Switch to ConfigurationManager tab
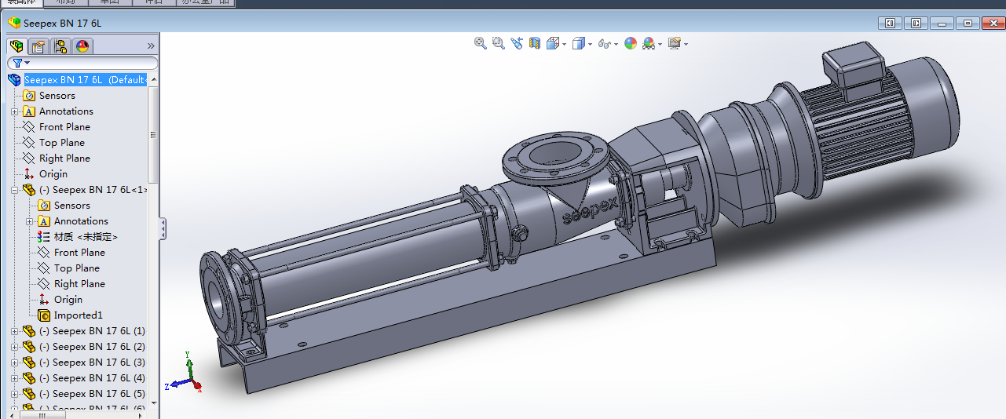The width and height of the screenshot is (1006, 419). pyautogui.click(x=60, y=46)
